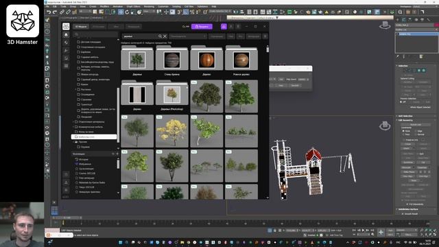Image resolution: width=439 pixels, height=247 pixels.
Task: Select the yellow flowering tree thumbnail
Action: (172, 131)
